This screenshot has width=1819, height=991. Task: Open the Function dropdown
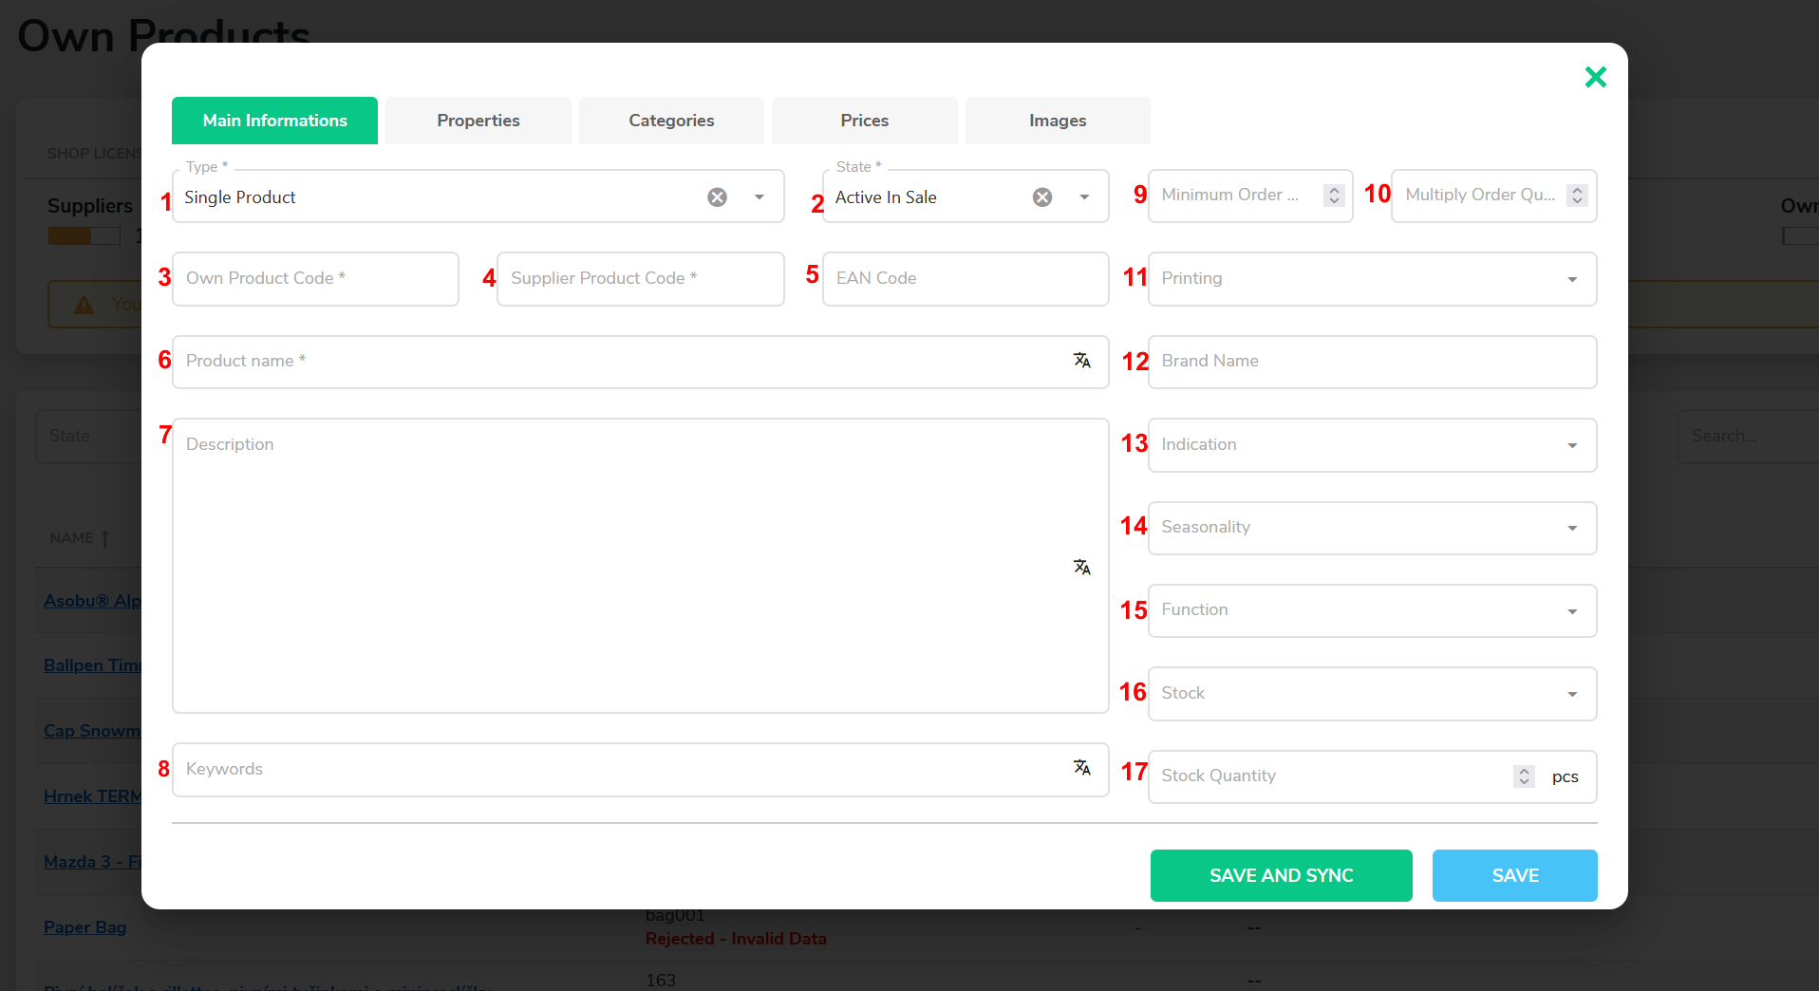[1572, 610]
